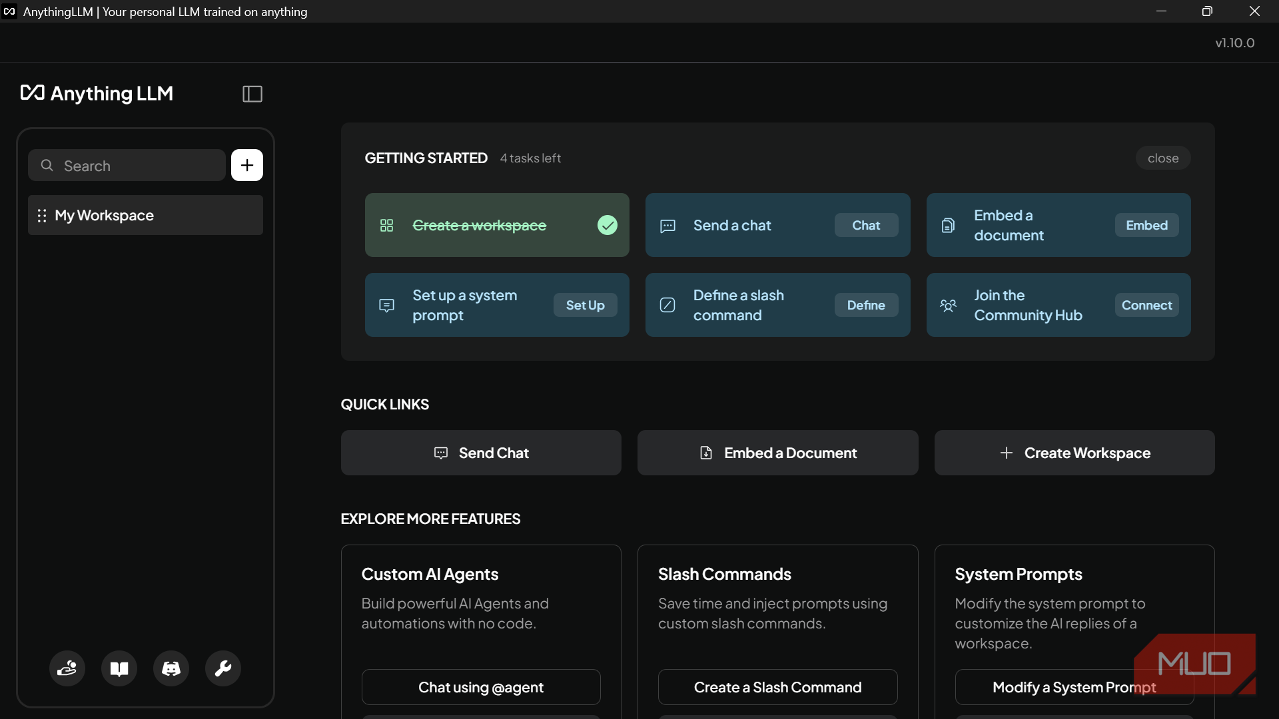This screenshot has height=719, width=1279.
Task: Click the chat bubble icon on Send a chat card
Action: [x=667, y=226]
